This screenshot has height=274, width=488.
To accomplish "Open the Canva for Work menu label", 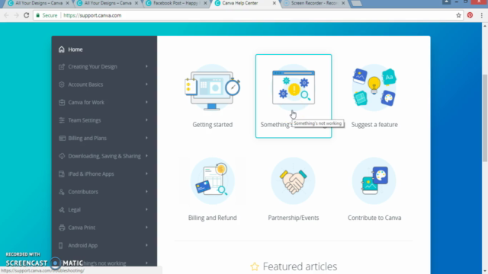I will pyautogui.click(x=86, y=102).
